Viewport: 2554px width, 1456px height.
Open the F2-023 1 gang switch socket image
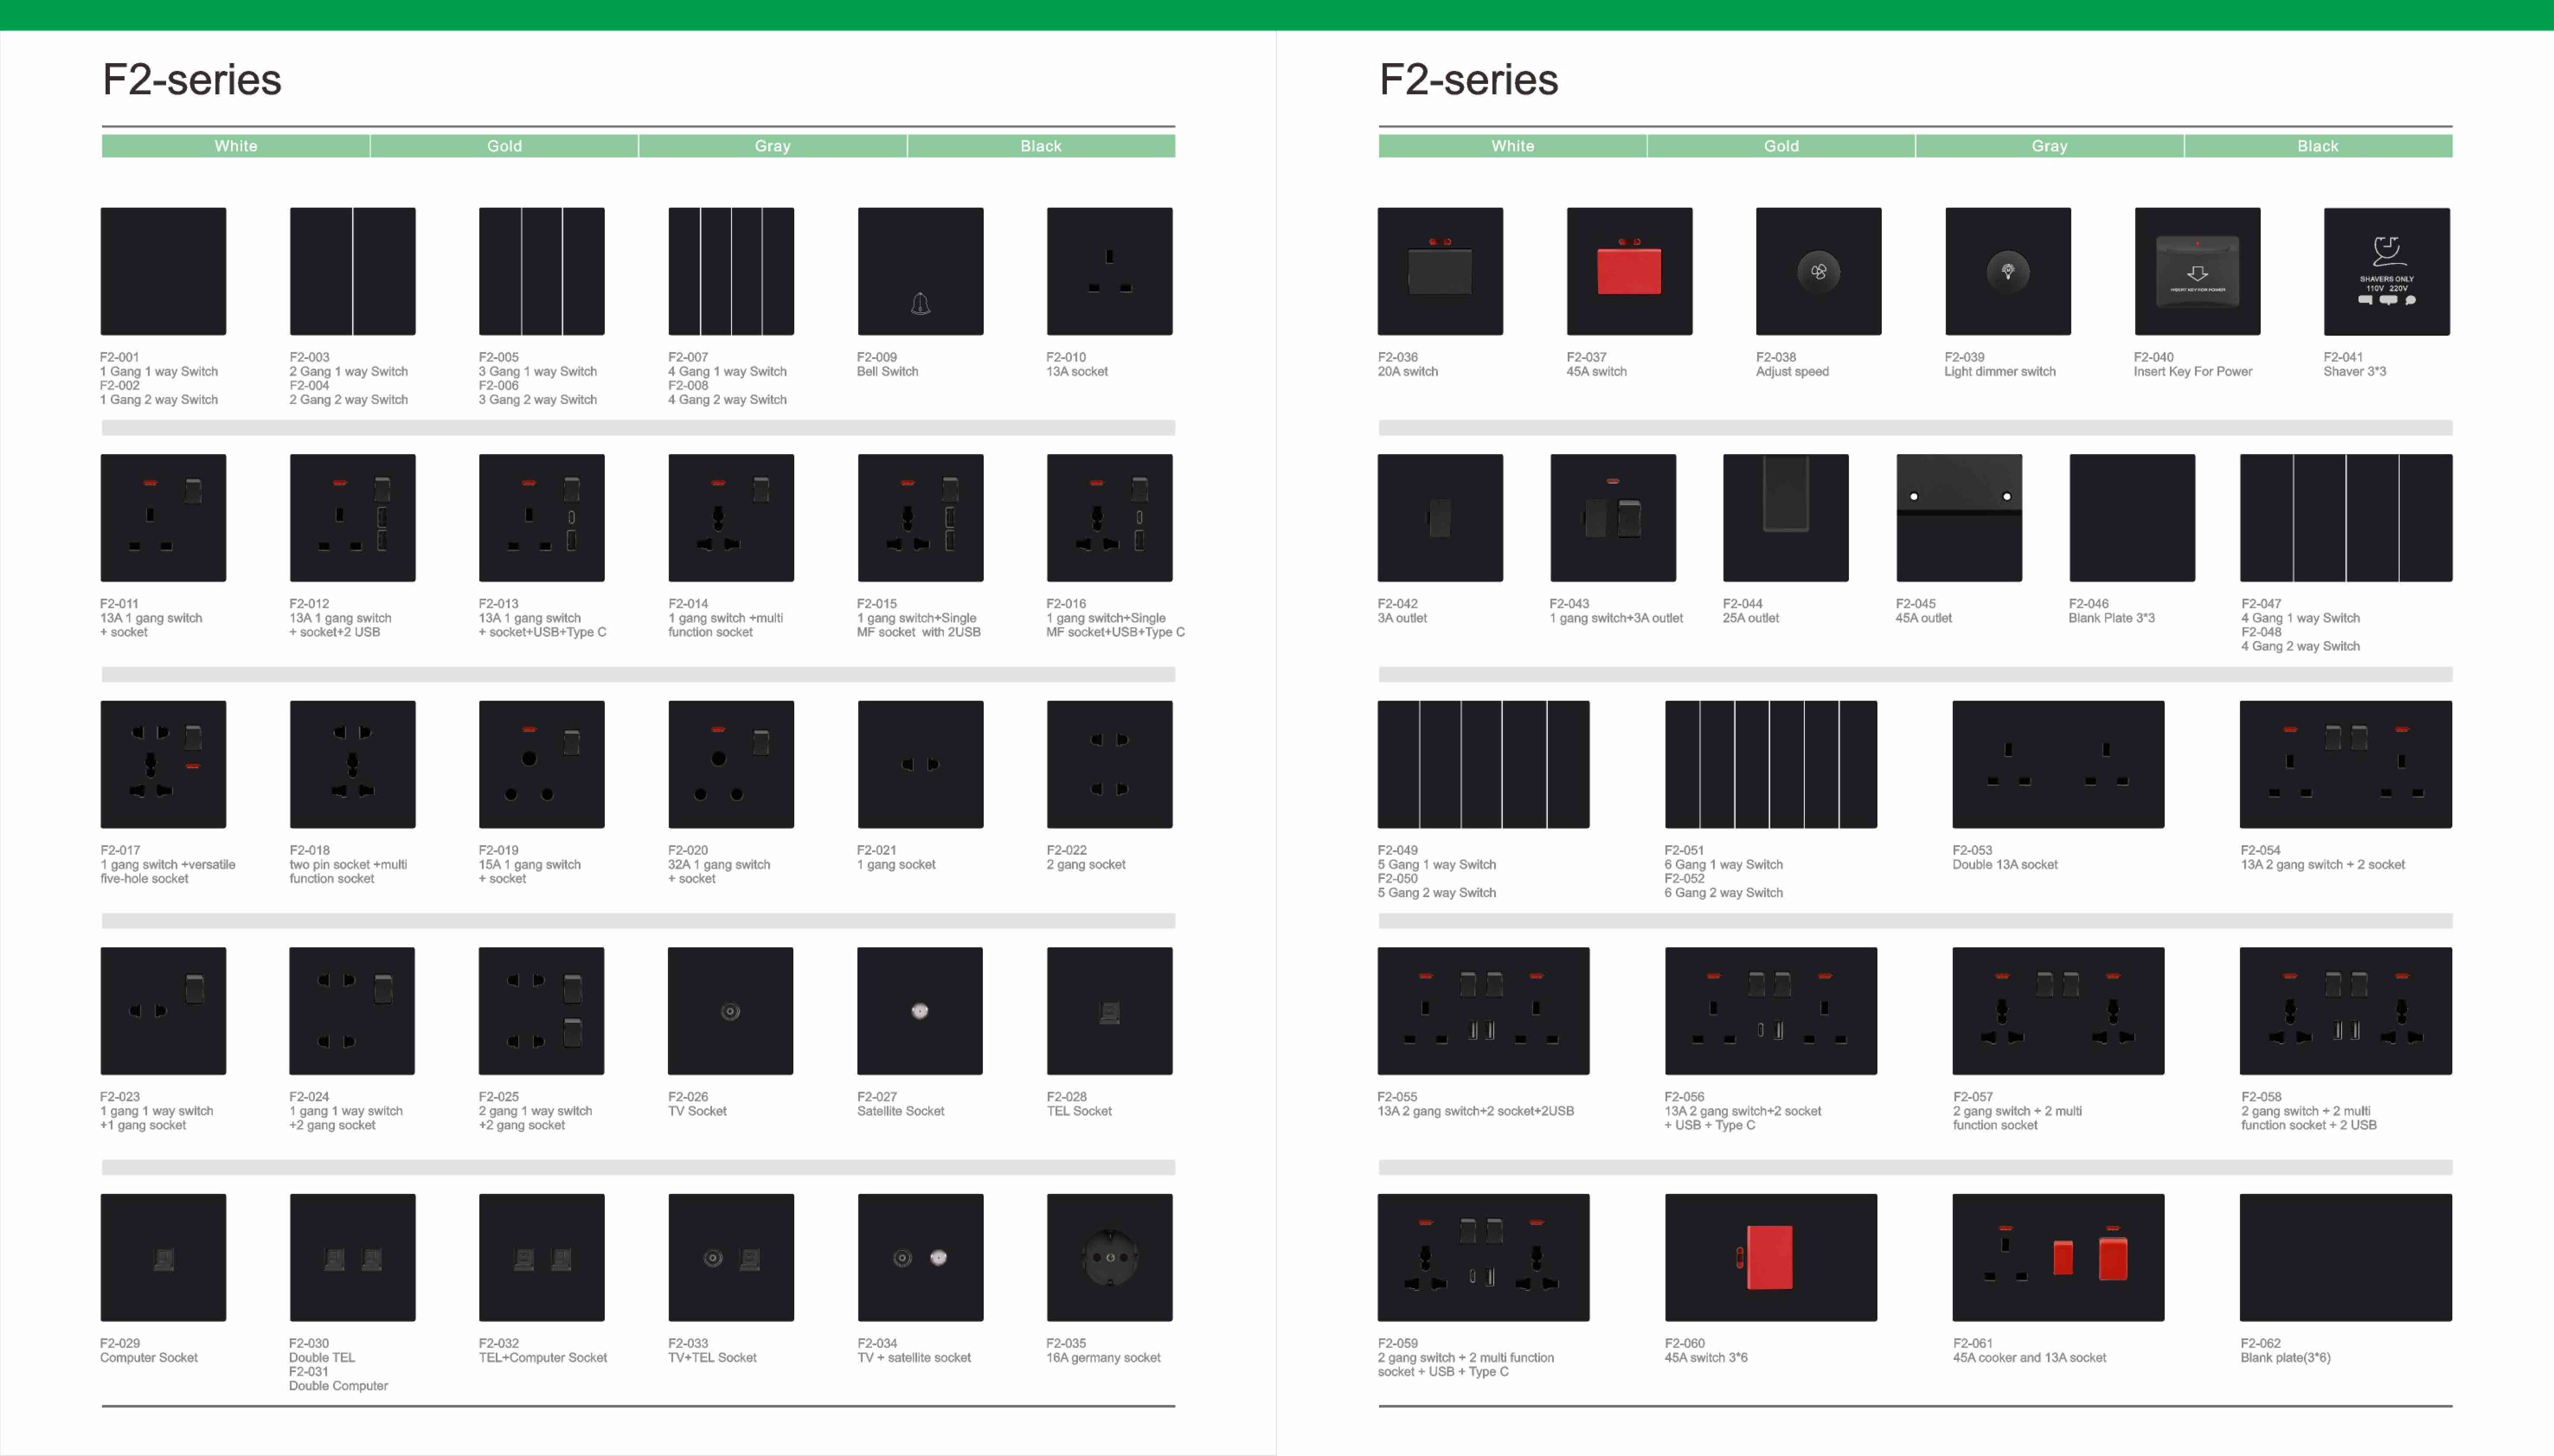(163, 1011)
